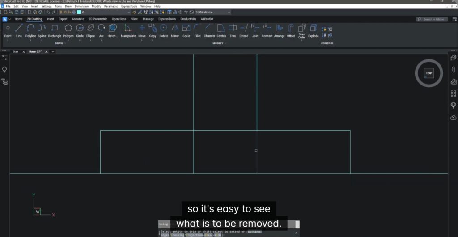
Task: Pick the Scale tool
Action: coord(186,31)
